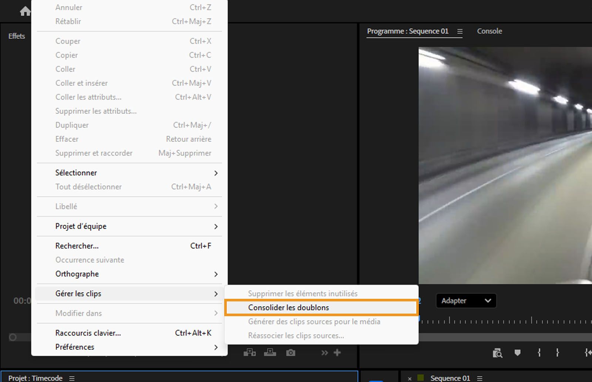Choose Tout désélectionner
Viewport: 592px width, 382px height.
pyautogui.click(x=129, y=187)
